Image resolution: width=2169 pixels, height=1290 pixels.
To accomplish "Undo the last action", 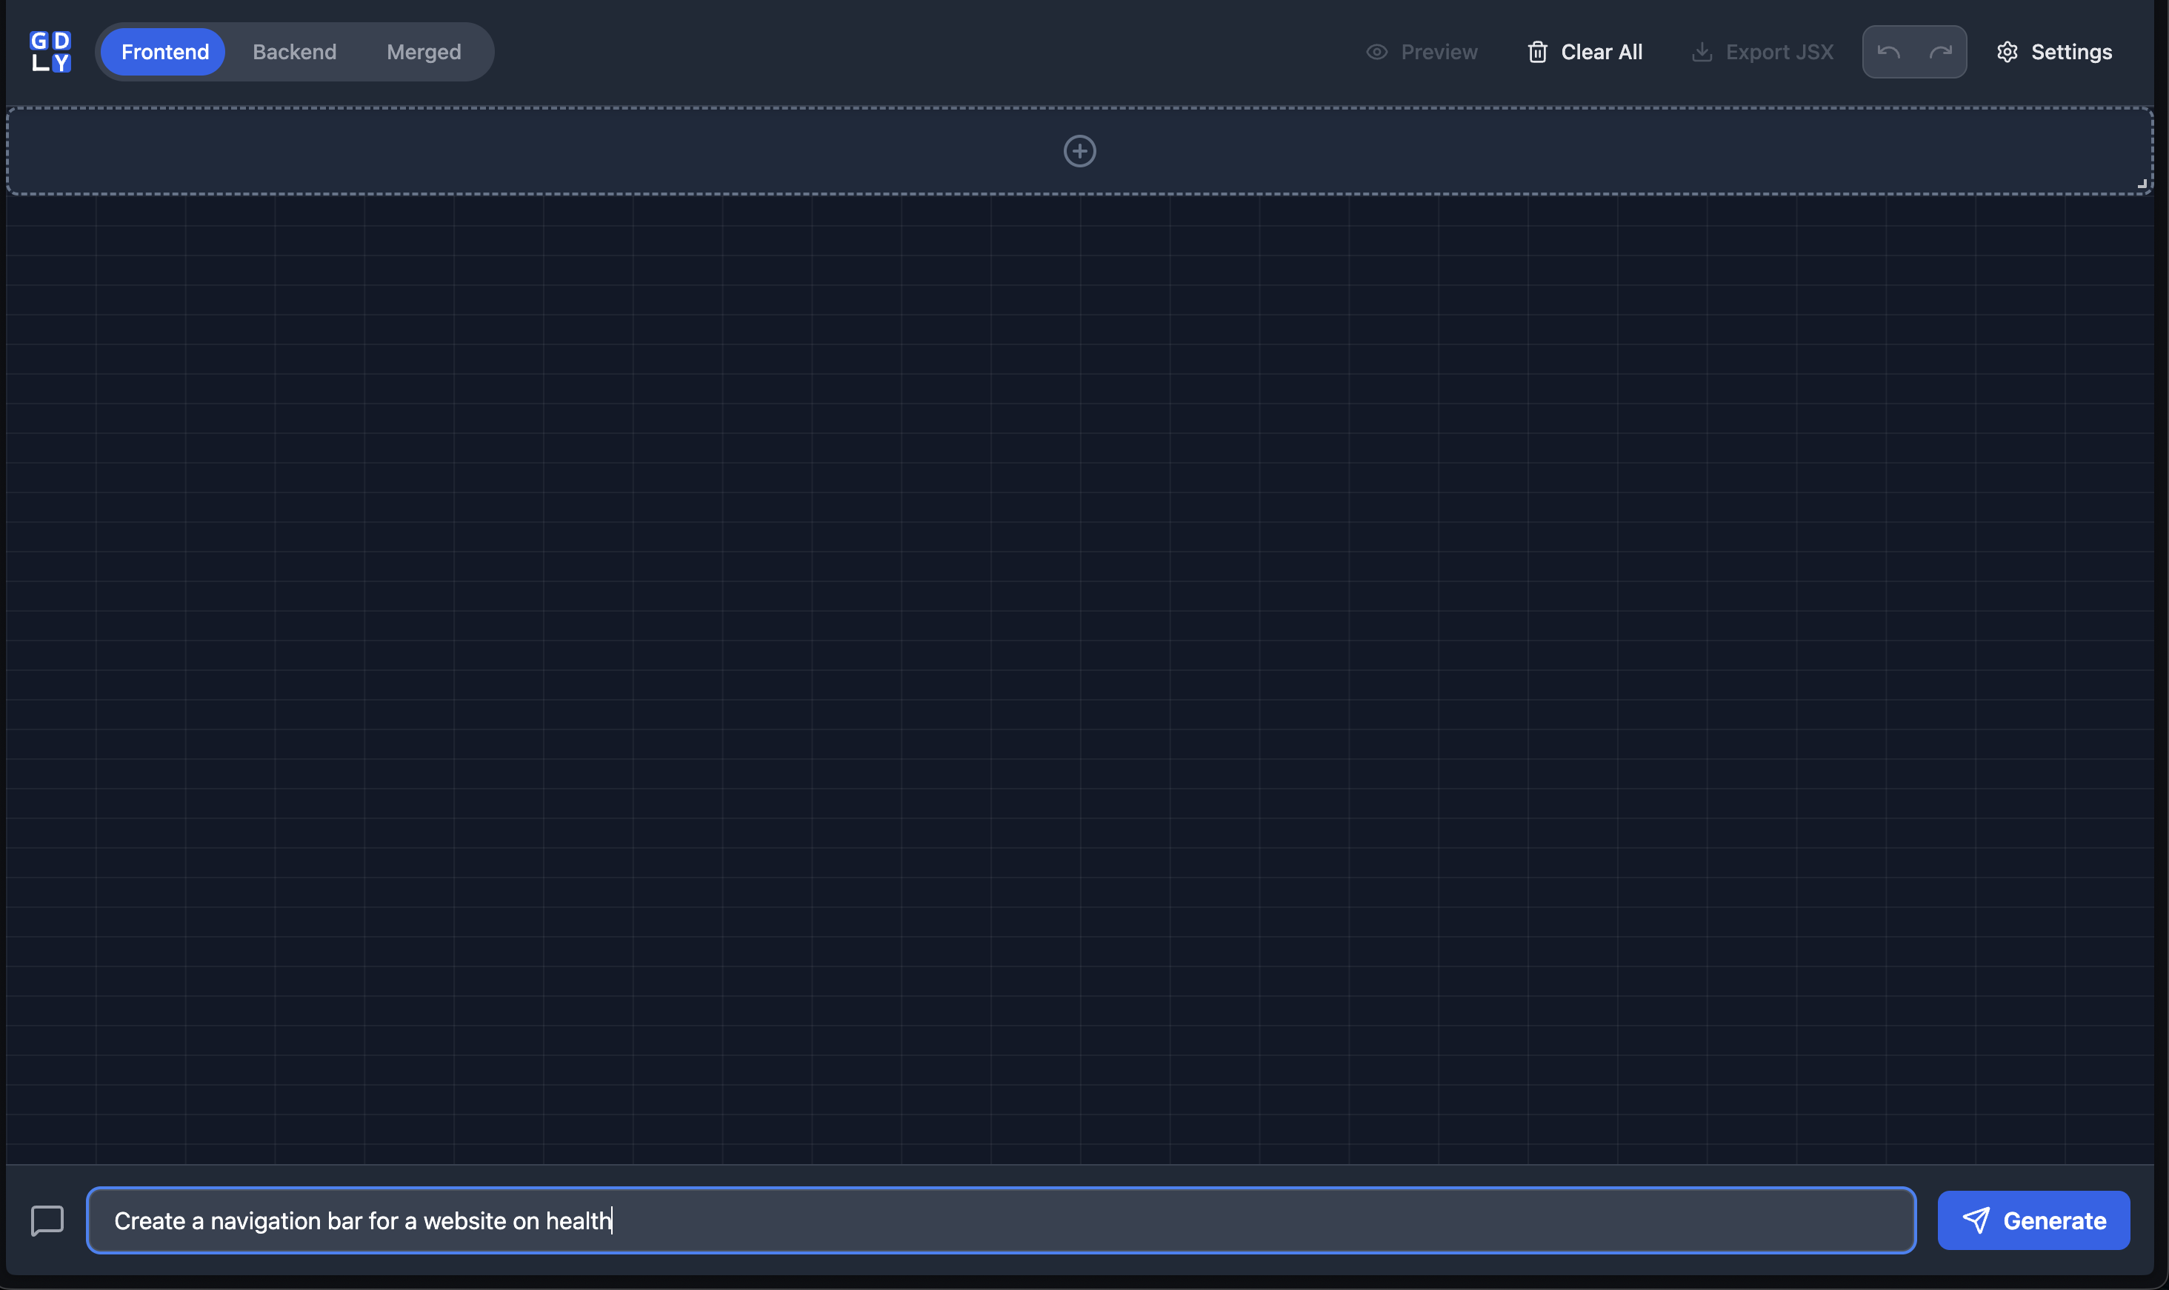I will pos(1888,52).
